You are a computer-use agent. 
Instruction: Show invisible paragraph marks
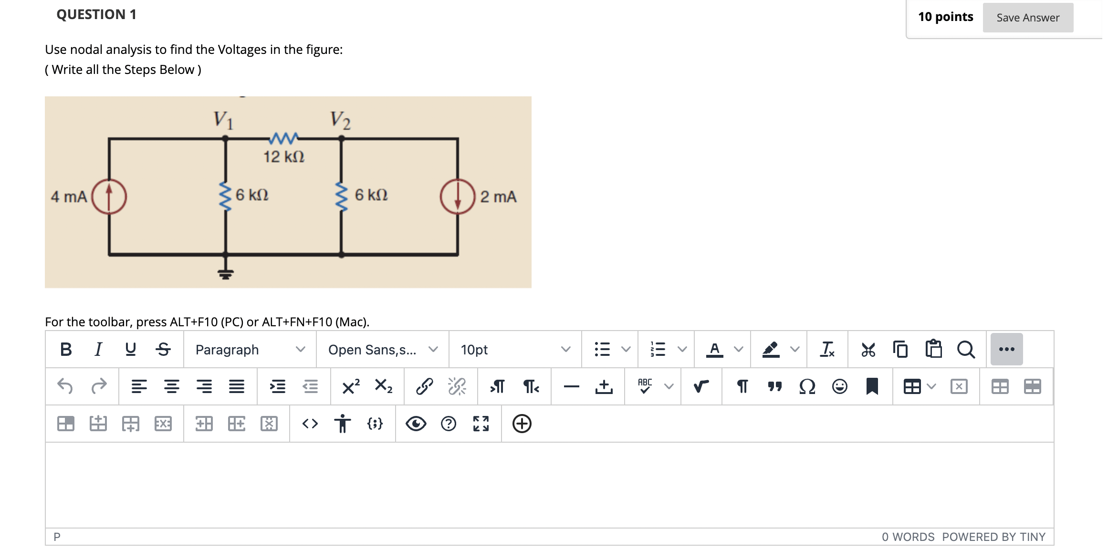[742, 386]
